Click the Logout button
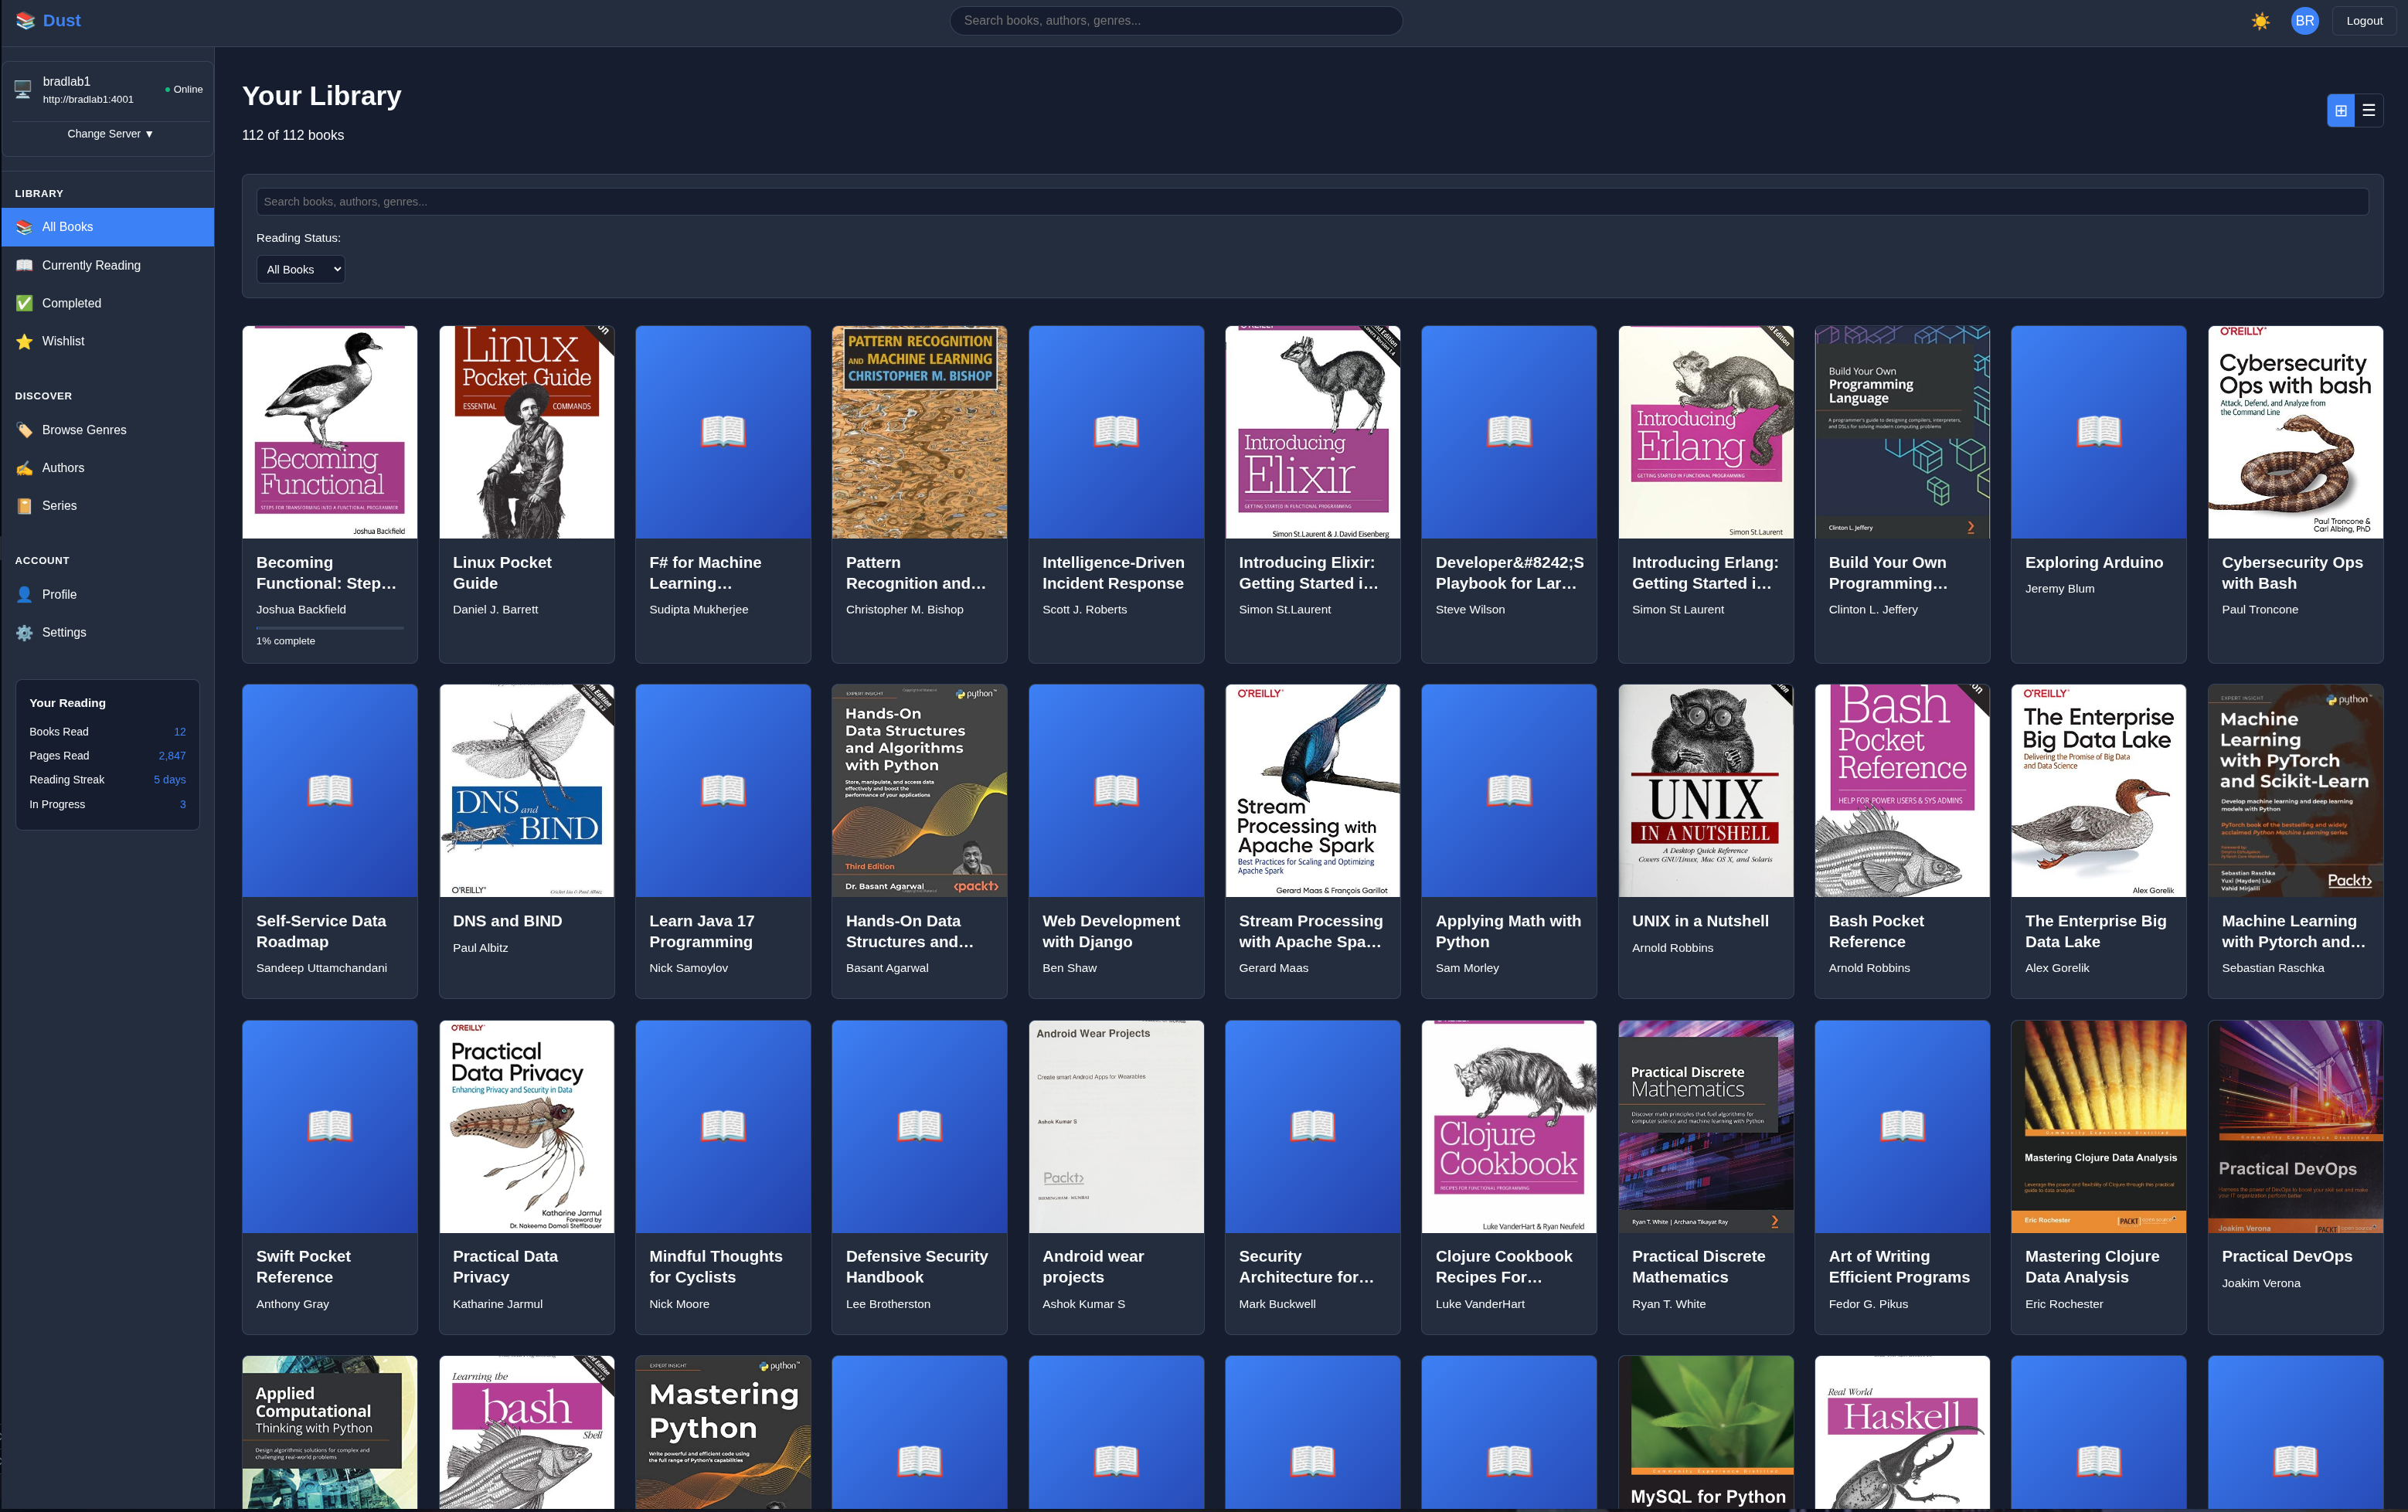This screenshot has width=2408, height=1512. pos(2364,21)
